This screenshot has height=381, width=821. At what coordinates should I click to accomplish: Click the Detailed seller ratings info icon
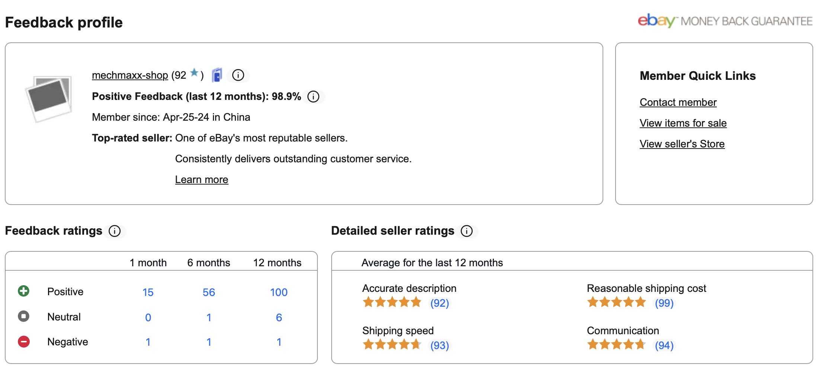[x=467, y=231]
